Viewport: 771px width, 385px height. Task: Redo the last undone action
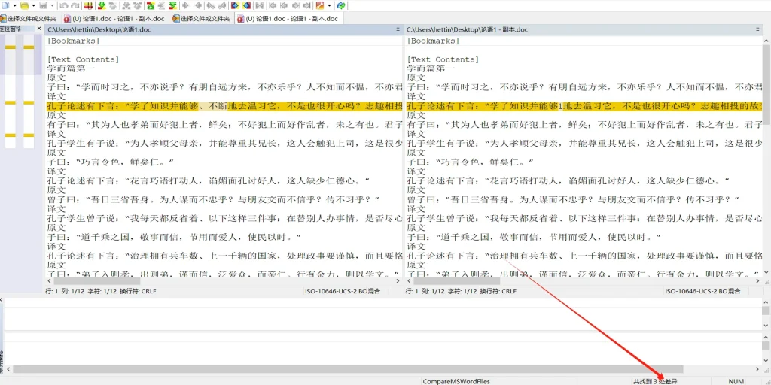point(75,5)
